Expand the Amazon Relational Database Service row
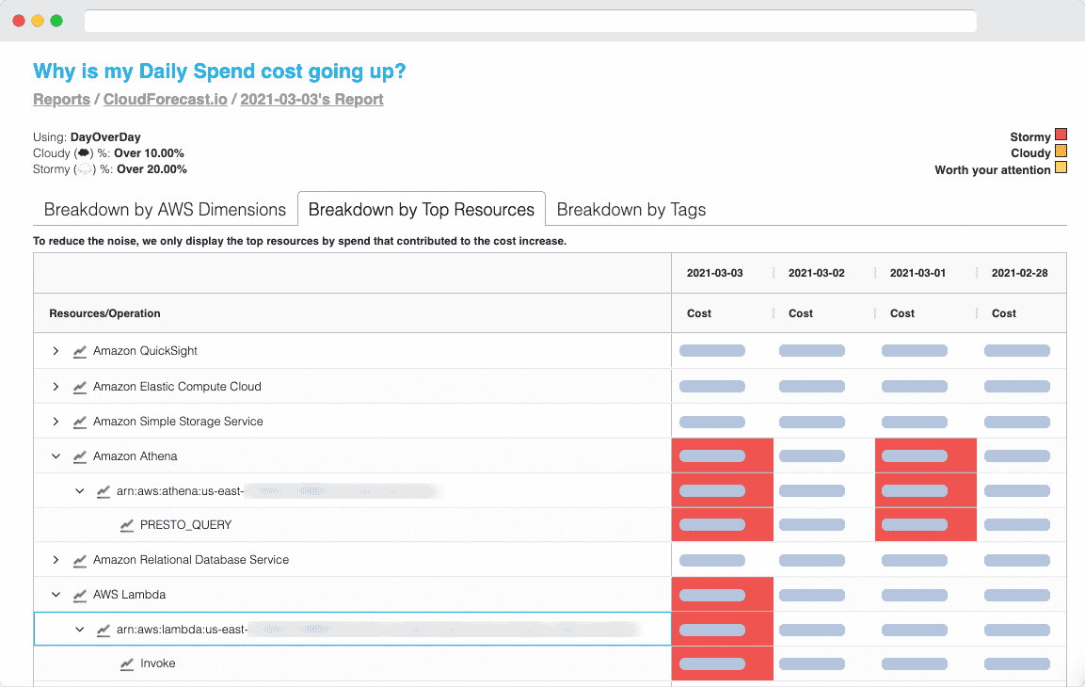 pos(56,560)
